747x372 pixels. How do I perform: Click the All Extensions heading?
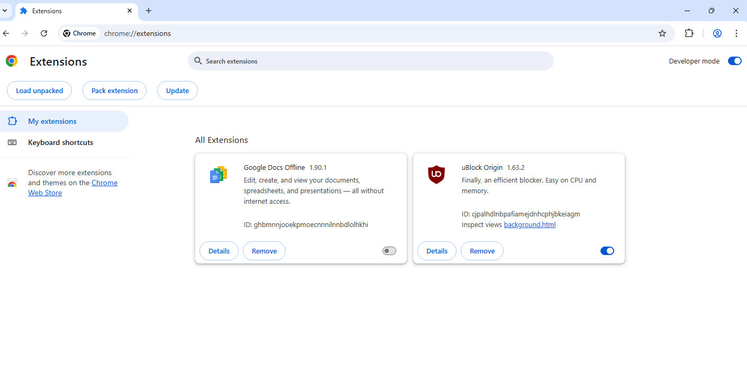tap(222, 140)
